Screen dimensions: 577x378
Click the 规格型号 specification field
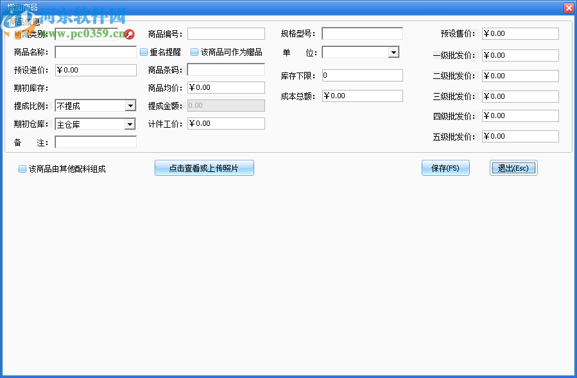coord(363,33)
